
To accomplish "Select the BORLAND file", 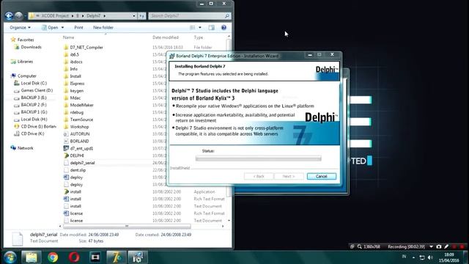I will click(x=76, y=142).
